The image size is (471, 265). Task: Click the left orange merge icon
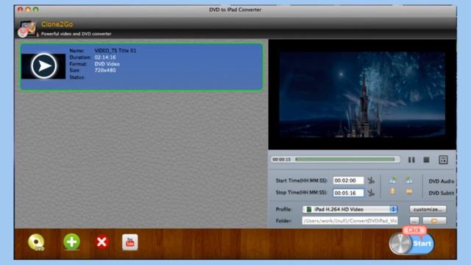tap(392, 191)
